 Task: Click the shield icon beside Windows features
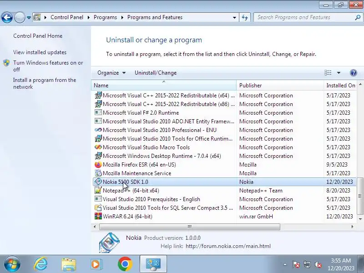click(x=6, y=63)
